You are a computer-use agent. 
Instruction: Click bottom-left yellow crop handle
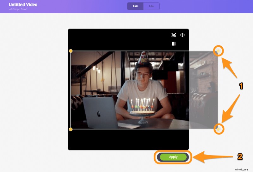(x=71, y=129)
